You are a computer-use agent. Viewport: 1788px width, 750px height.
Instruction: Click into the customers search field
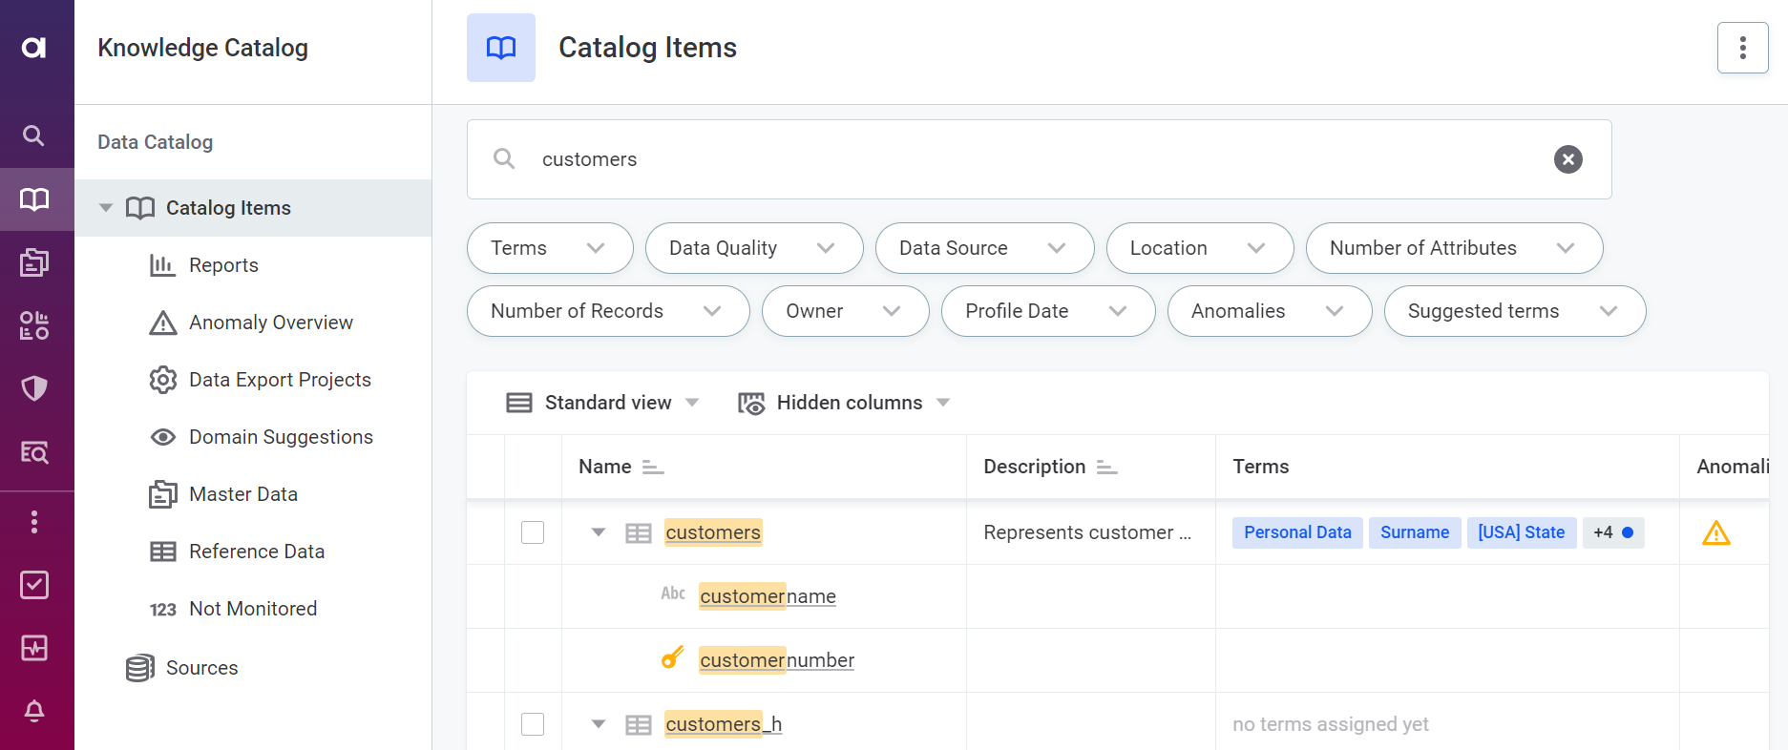[x=1031, y=159]
